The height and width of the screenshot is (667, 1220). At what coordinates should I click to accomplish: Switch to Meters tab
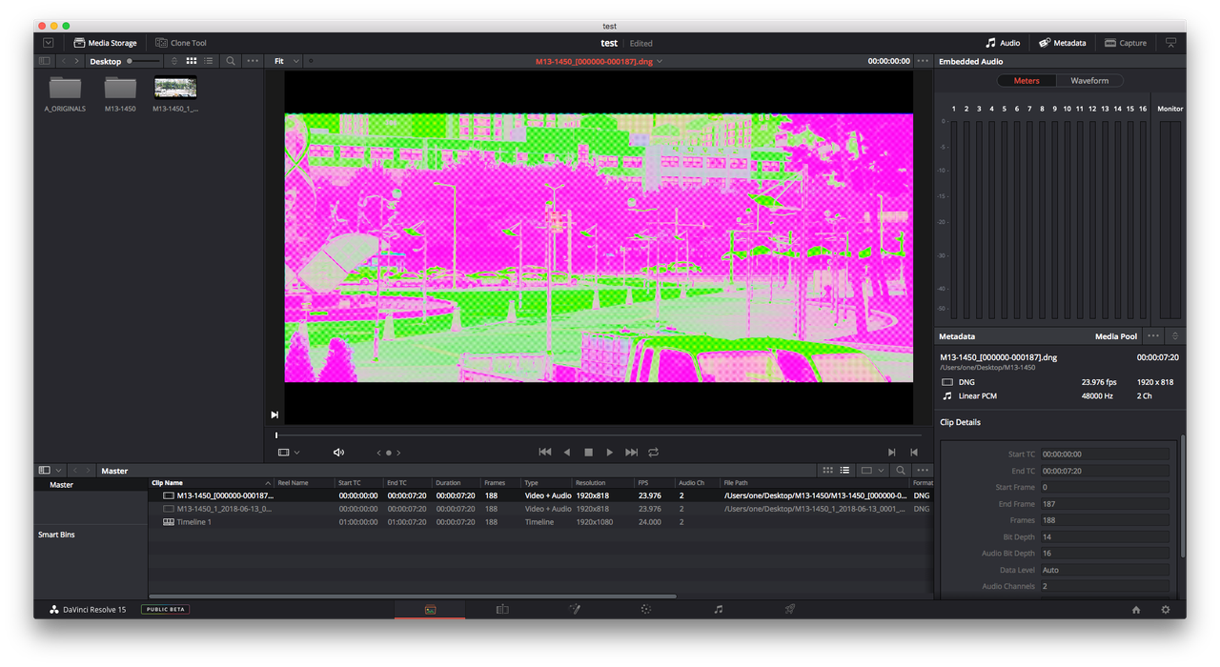click(1027, 81)
